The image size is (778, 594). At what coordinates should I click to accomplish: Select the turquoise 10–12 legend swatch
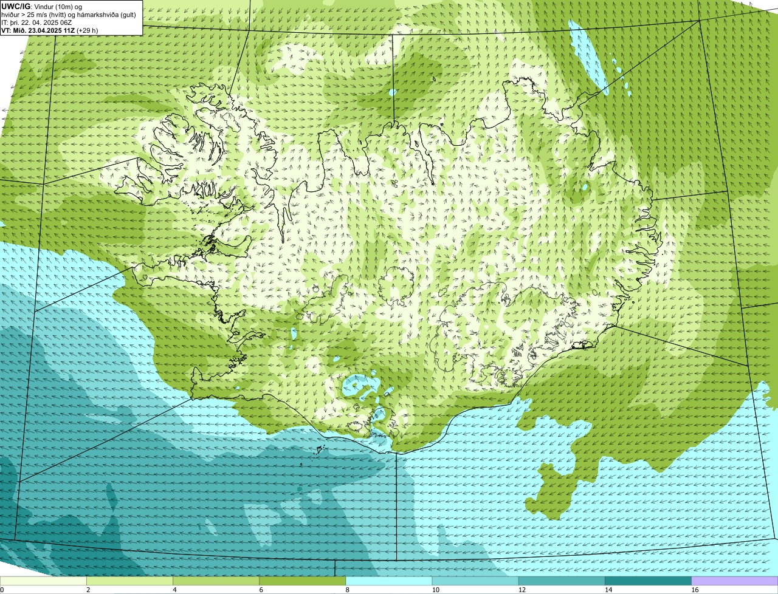point(475,581)
